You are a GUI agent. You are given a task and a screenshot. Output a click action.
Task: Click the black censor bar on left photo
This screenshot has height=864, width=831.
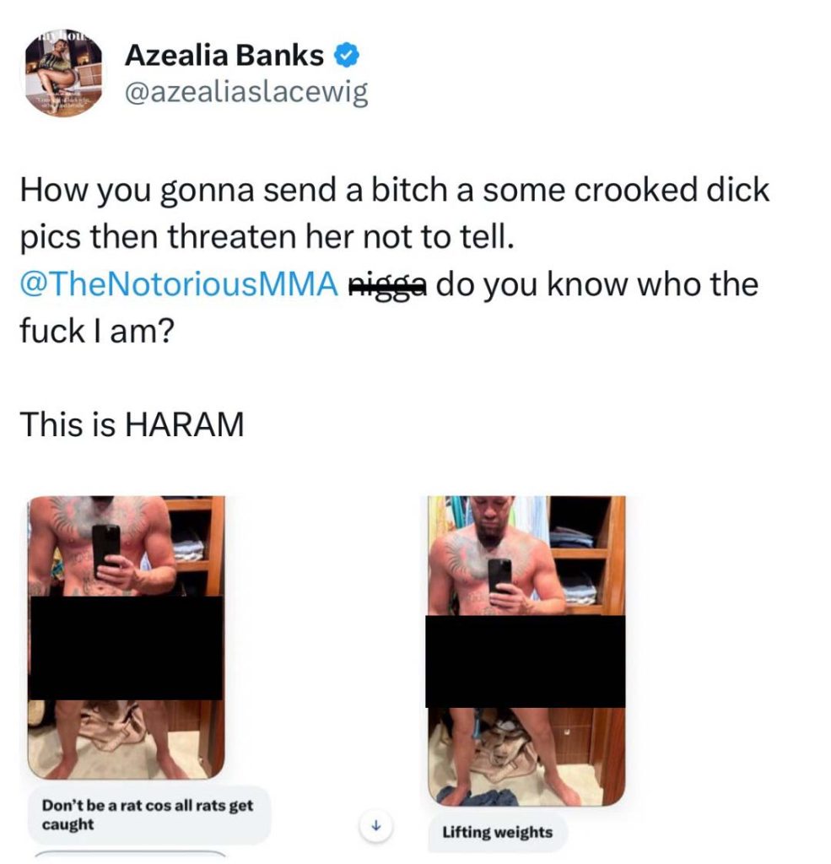click(127, 648)
